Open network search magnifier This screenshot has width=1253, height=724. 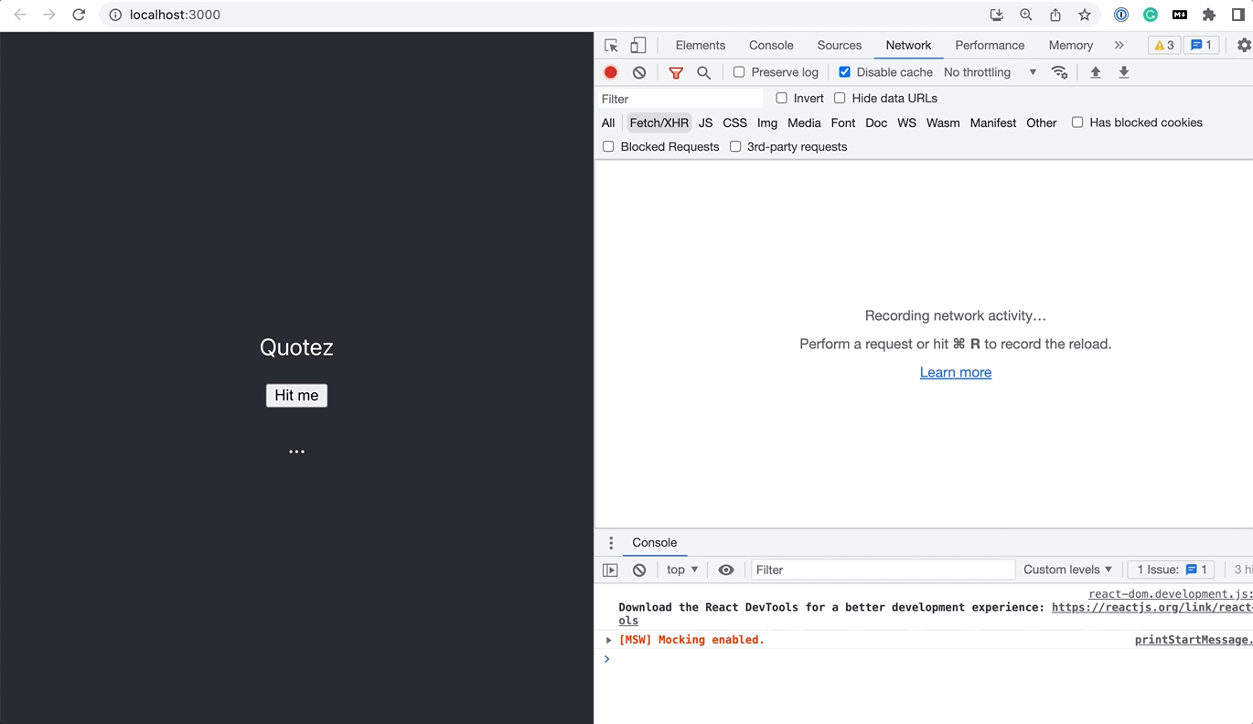click(x=703, y=72)
